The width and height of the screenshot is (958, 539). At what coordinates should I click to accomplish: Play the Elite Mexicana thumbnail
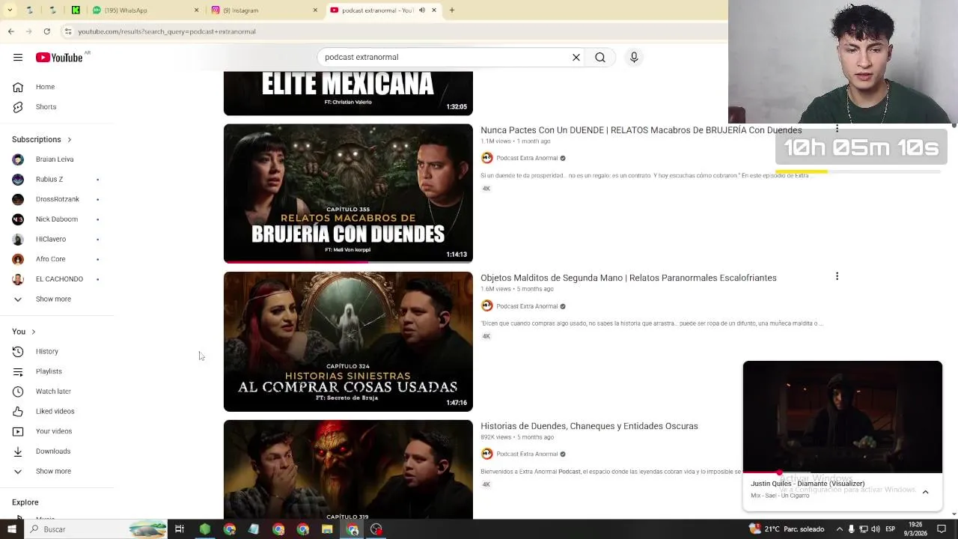click(348, 94)
